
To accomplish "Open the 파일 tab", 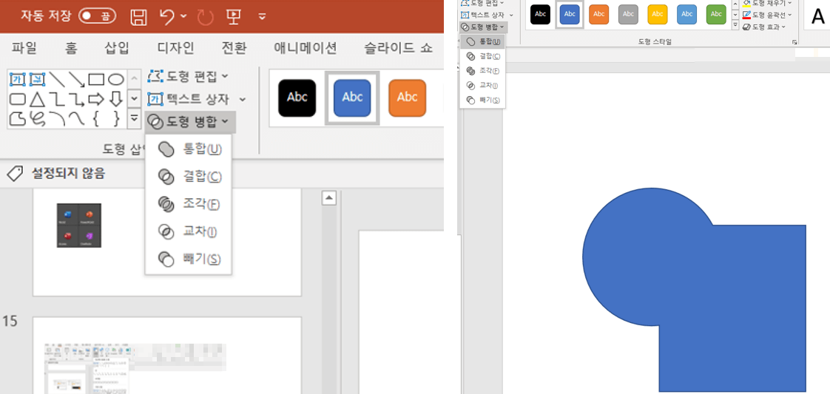I will pyautogui.click(x=24, y=49).
